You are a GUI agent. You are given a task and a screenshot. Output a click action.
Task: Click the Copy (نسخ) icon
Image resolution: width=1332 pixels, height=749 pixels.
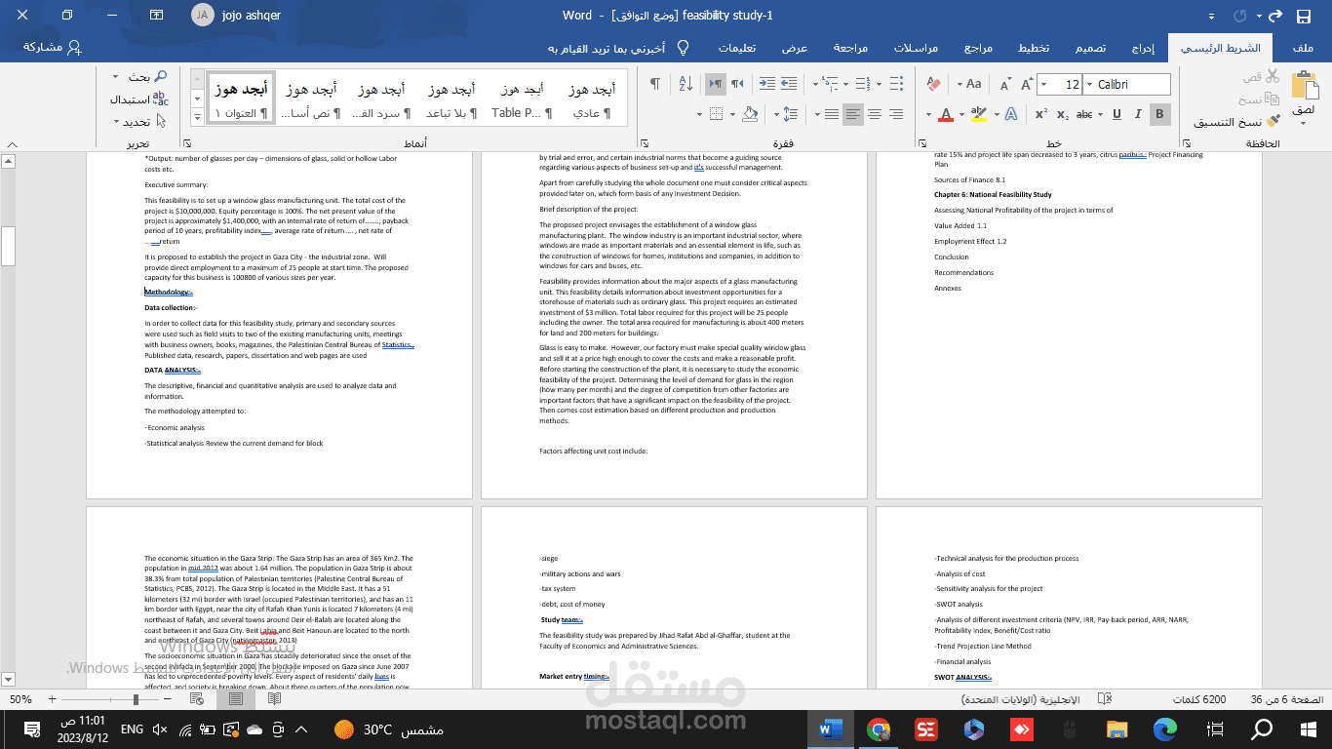(1272, 99)
